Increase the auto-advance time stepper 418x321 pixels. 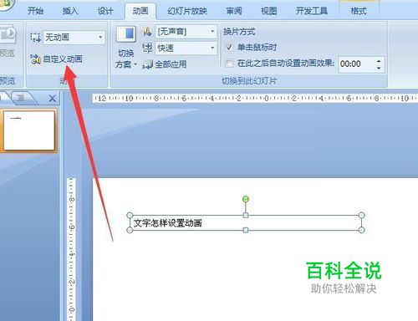379,61
